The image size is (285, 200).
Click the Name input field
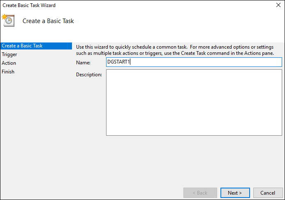click(x=194, y=62)
